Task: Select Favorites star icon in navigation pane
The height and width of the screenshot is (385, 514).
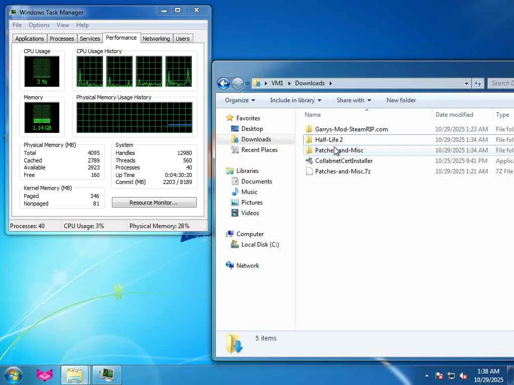Action: tap(230, 118)
